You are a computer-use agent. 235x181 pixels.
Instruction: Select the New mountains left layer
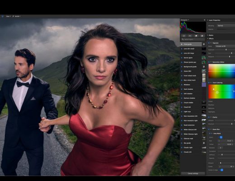[x=191, y=116]
